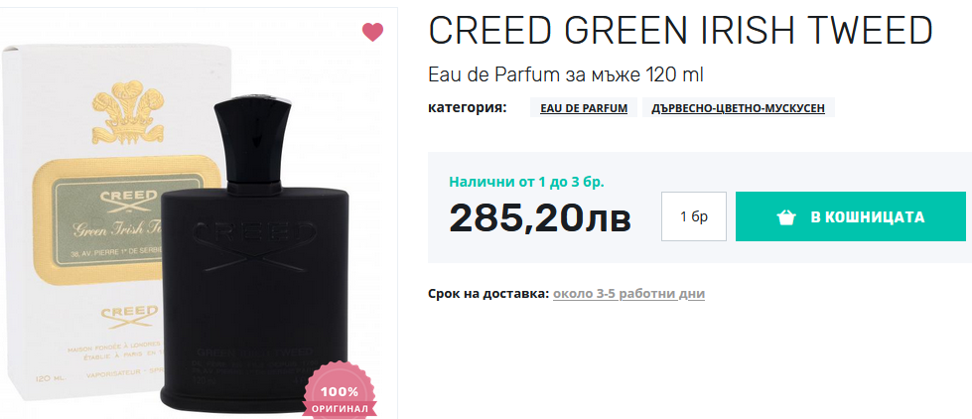The height and width of the screenshot is (419, 972).
Task: Click the Налични от 1 до 3 бр. text
Action: (x=526, y=183)
